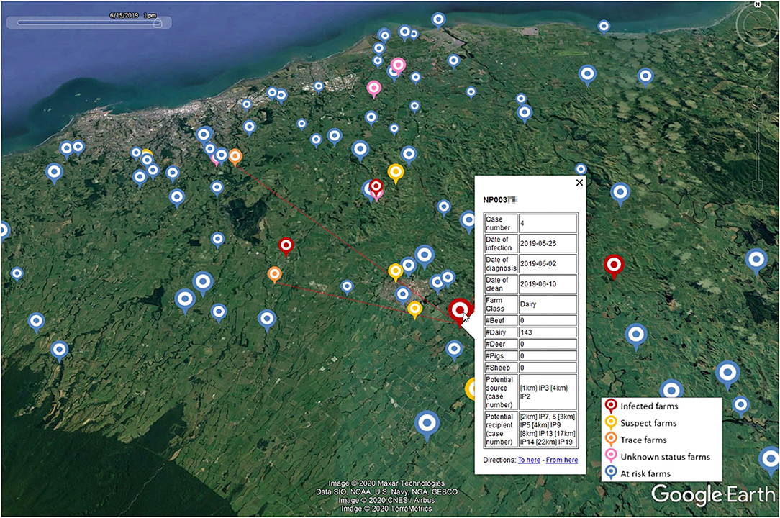Select the yellow suspect pin at the town's northwest edge
This screenshot has width=780, height=518.
[396, 272]
